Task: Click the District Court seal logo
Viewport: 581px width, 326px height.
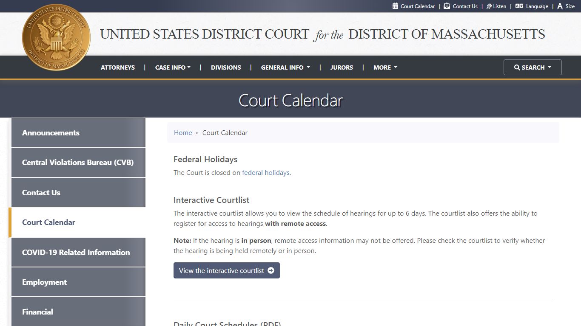Action: coord(56,38)
